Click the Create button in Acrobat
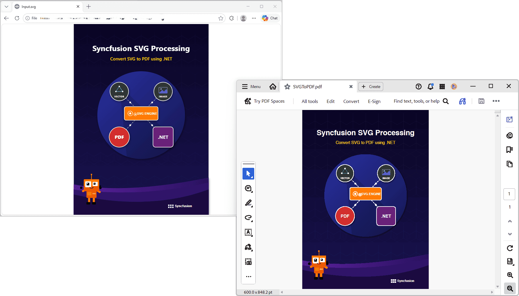519x296 pixels. click(x=371, y=87)
